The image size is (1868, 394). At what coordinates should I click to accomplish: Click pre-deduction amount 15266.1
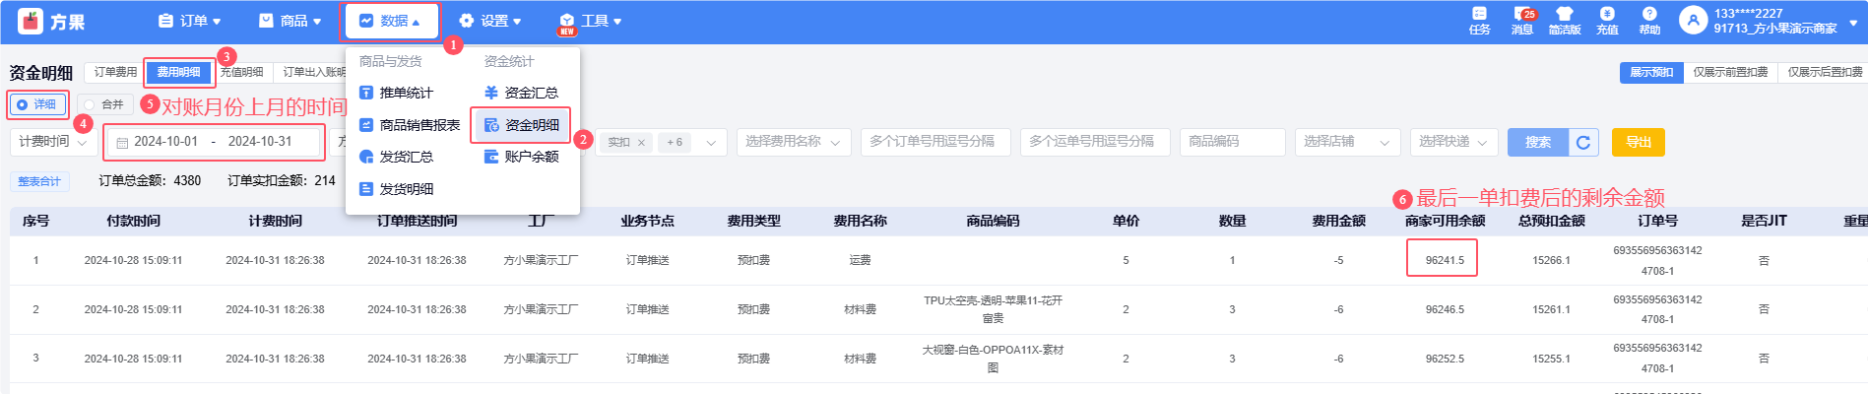click(1551, 260)
